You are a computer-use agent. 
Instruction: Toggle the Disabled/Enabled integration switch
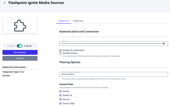pos(20,46)
